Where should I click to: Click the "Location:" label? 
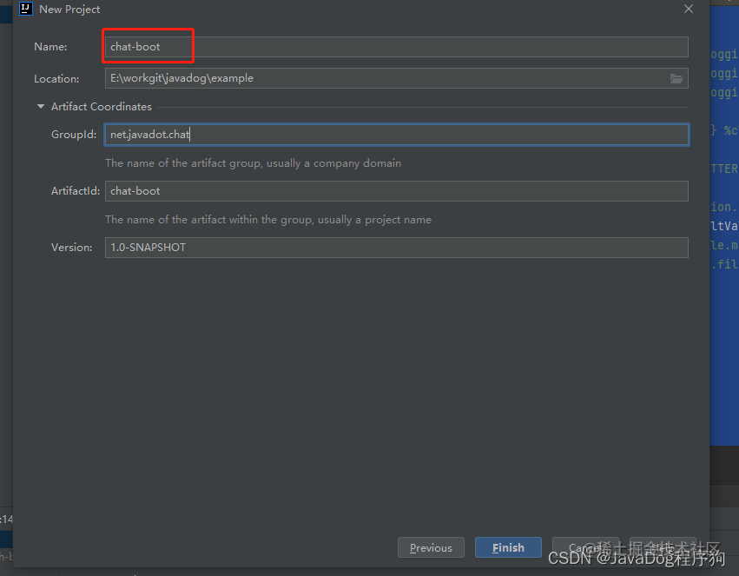point(56,79)
